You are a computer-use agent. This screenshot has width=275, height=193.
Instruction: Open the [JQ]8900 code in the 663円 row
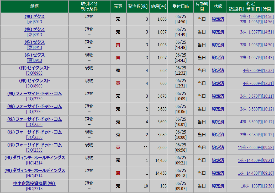point(34,73)
